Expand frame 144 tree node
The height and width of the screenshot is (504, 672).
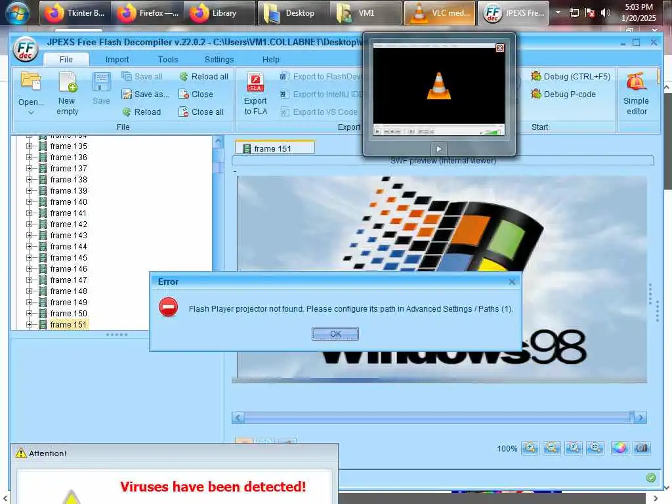coord(29,247)
